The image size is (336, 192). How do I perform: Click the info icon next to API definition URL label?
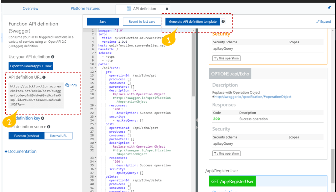pos(44,77)
